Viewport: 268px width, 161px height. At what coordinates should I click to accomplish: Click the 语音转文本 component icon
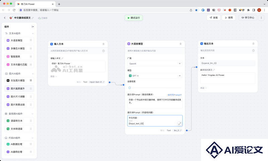[x=8, y=121]
